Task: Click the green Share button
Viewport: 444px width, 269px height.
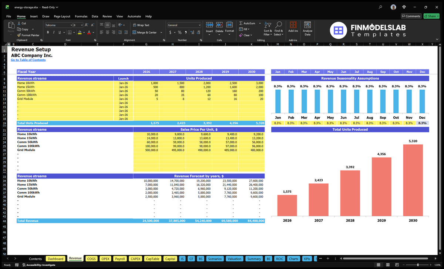Action: [431, 16]
